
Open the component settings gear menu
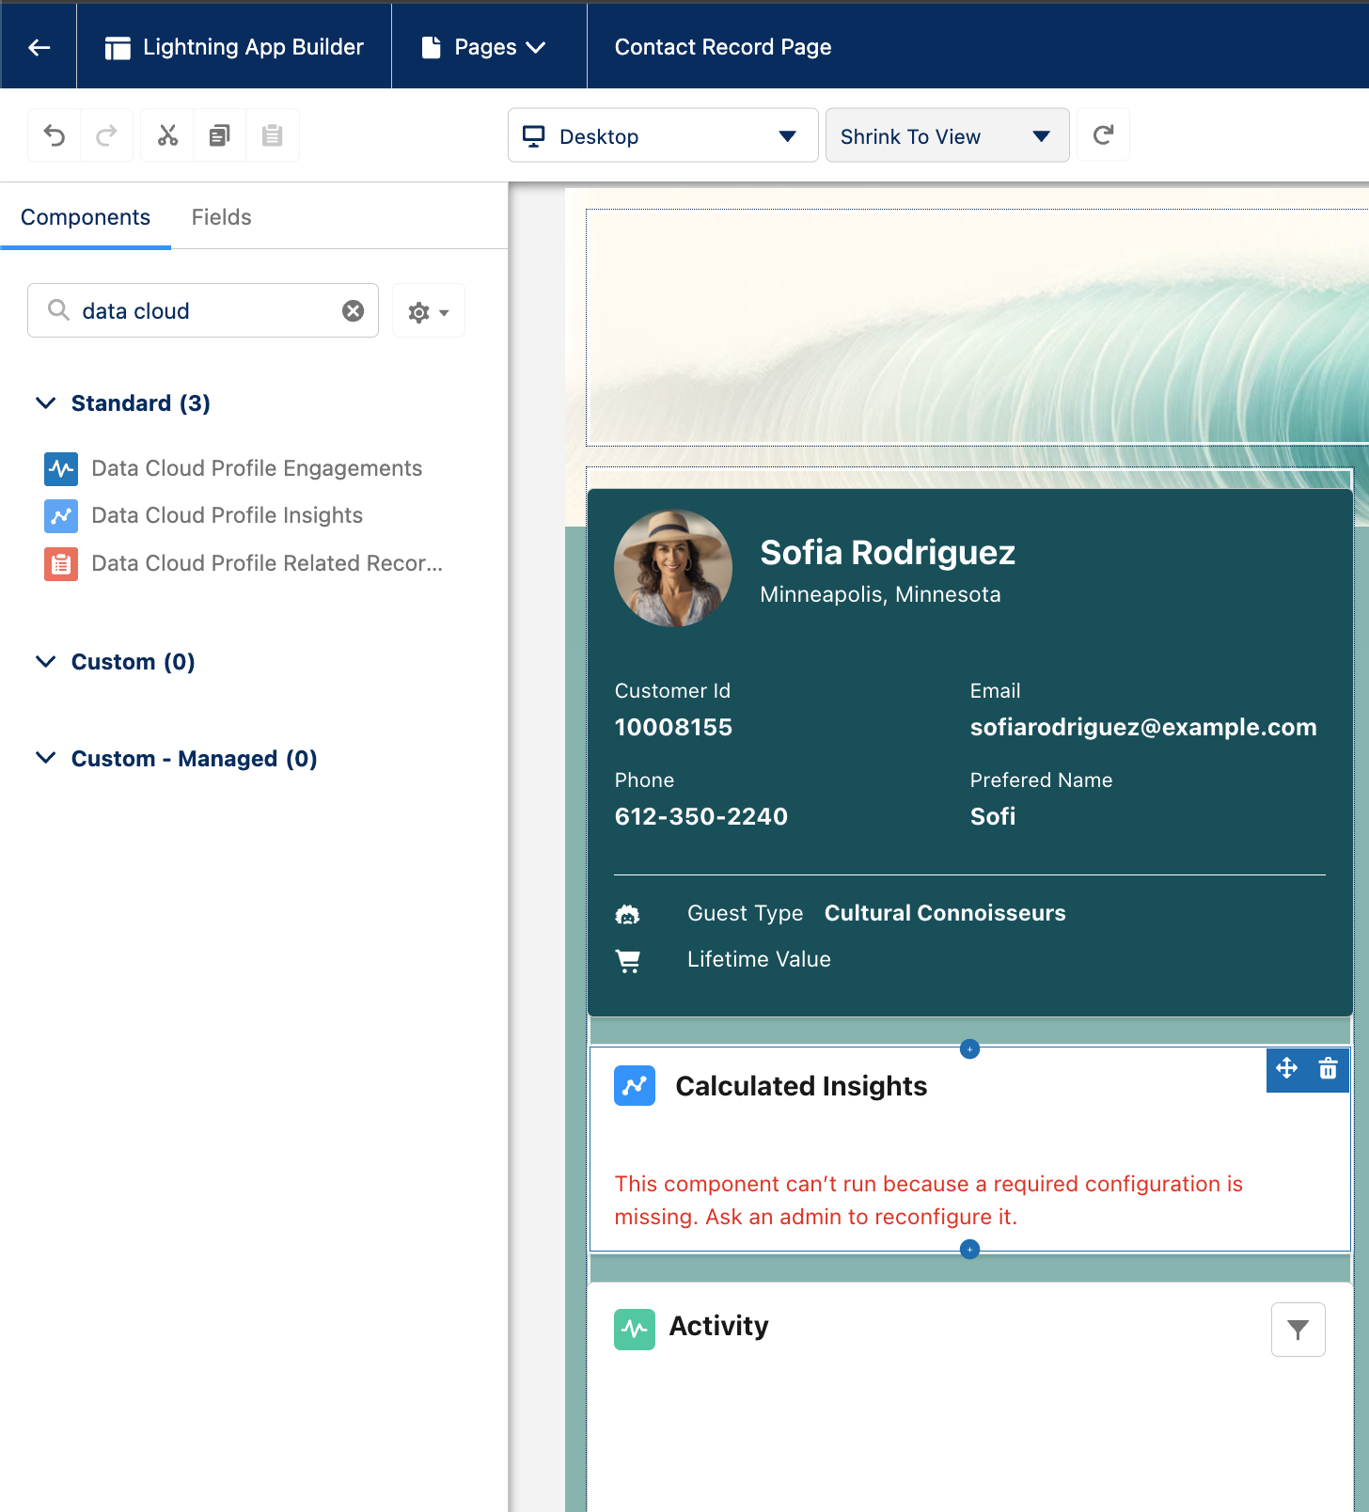(x=428, y=311)
